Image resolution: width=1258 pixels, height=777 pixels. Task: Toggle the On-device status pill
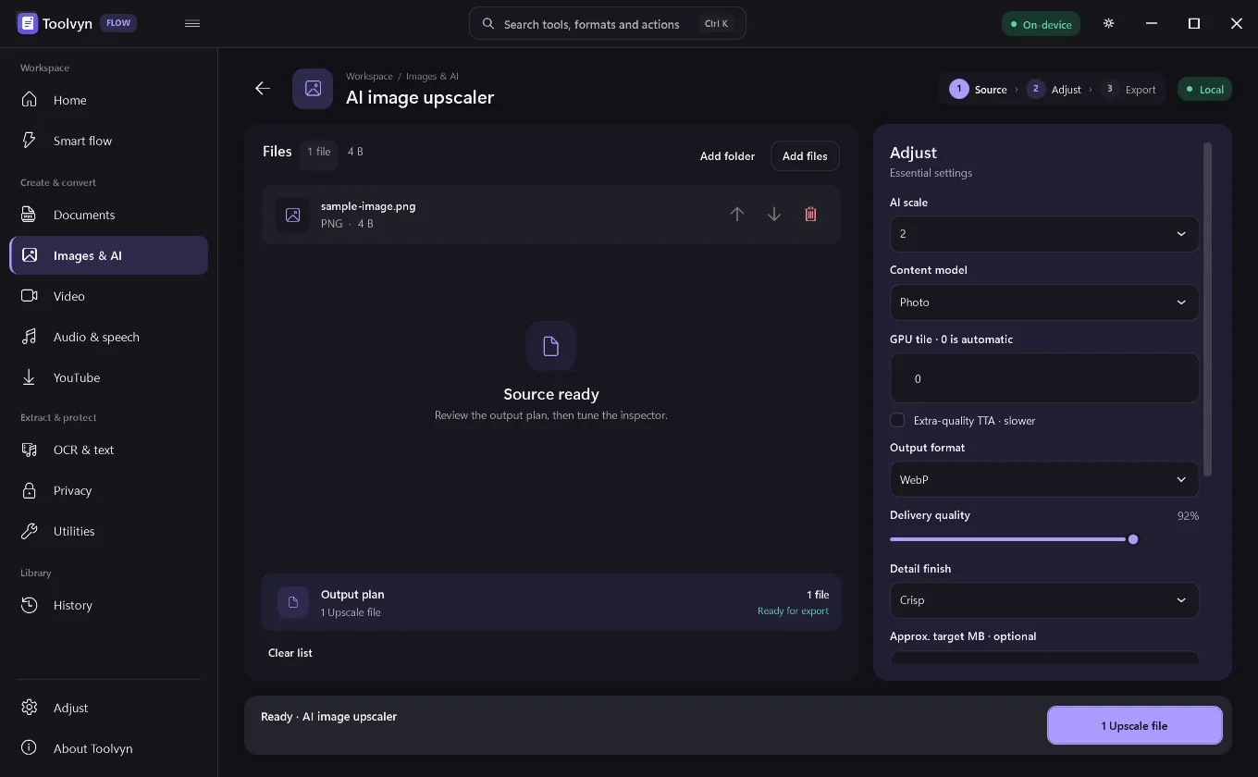tap(1041, 24)
